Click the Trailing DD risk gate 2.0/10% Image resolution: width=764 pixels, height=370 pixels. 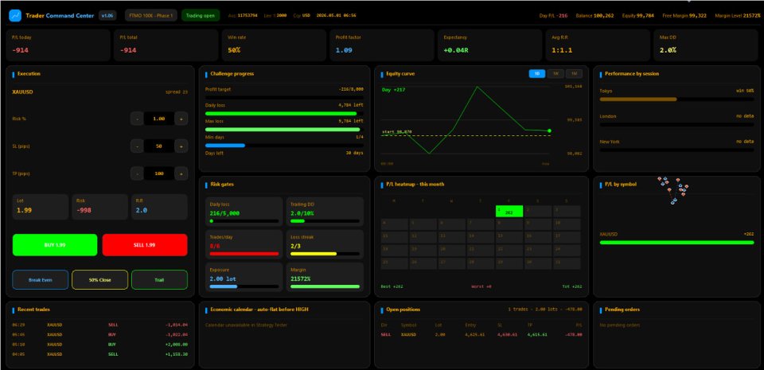point(325,212)
